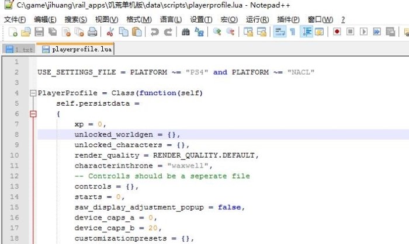
Task: Click the green Controlls comment line
Action: [x=162, y=176]
